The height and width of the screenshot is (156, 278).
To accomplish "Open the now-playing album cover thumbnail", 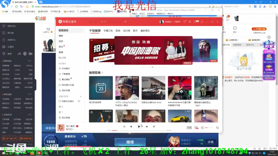I will click(61, 128).
